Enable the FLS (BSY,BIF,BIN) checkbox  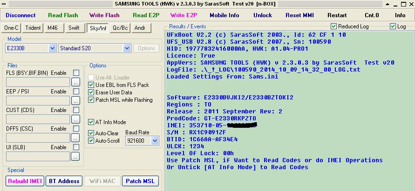pyautogui.click(x=76, y=72)
